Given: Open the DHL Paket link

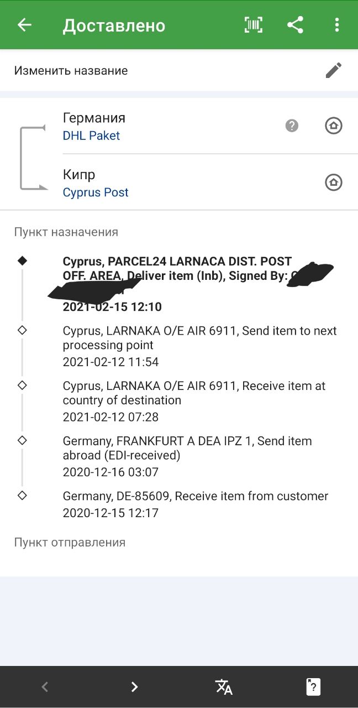Looking at the screenshot, I should click(x=91, y=136).
